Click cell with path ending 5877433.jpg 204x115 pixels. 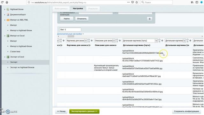pos(142,60)
